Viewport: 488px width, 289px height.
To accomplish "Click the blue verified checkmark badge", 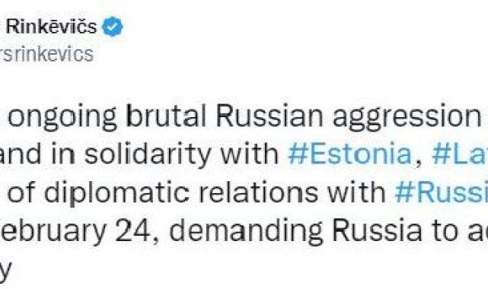I will (x=113, y=27).
